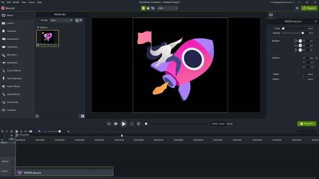
Task: Click the Voice Narration microphone icon
Action: tap(3, 79)
